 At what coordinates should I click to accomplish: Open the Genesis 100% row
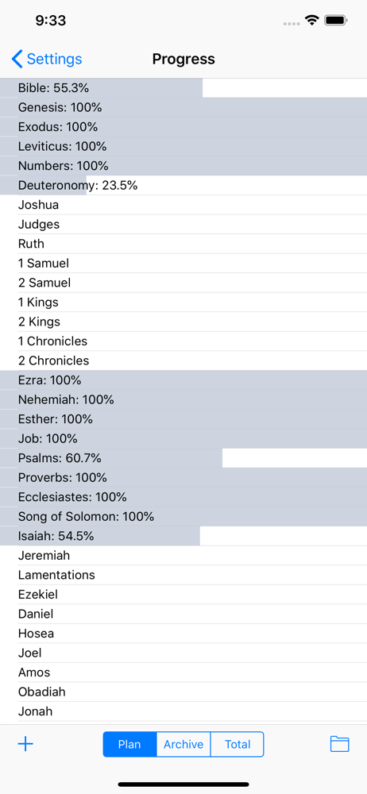183,107
